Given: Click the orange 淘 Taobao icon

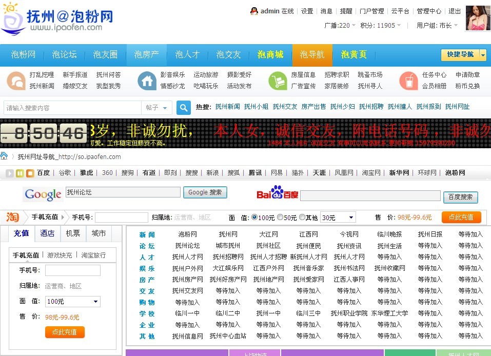Looking at the screenshot, I should click(x=12, y=217).
